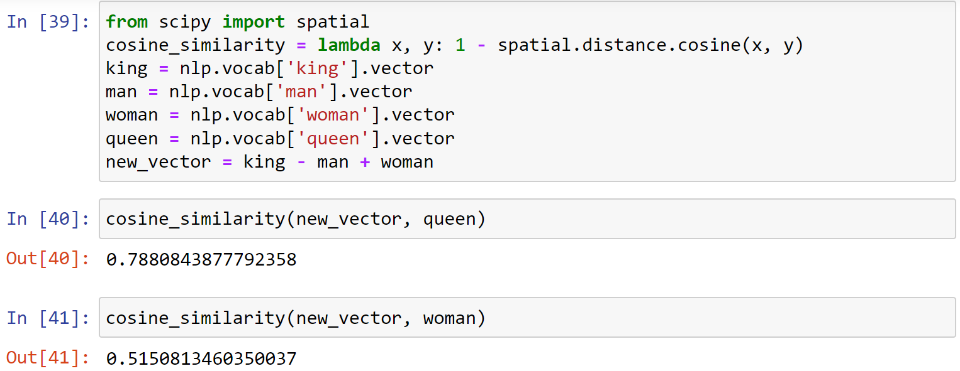The width and height of the screenshot is (960, 371).
Task: Click the Out[41] output prompt
Action: (x=48, y=358)
